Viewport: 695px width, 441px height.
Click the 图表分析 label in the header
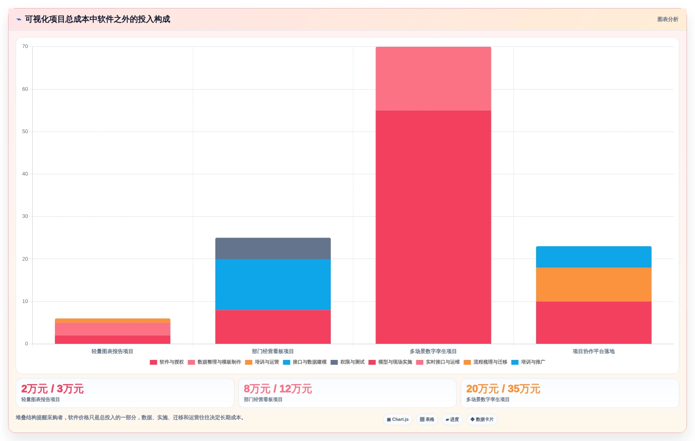pos(668,19)
